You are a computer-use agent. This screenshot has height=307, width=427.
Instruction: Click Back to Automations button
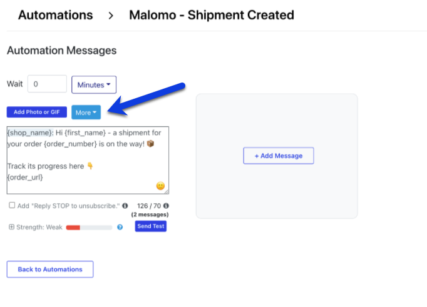click(50, 269)
